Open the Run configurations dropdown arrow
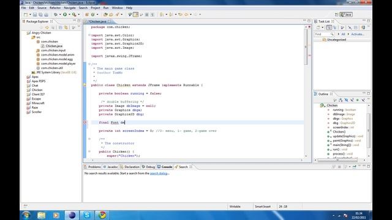 point(69,15)
